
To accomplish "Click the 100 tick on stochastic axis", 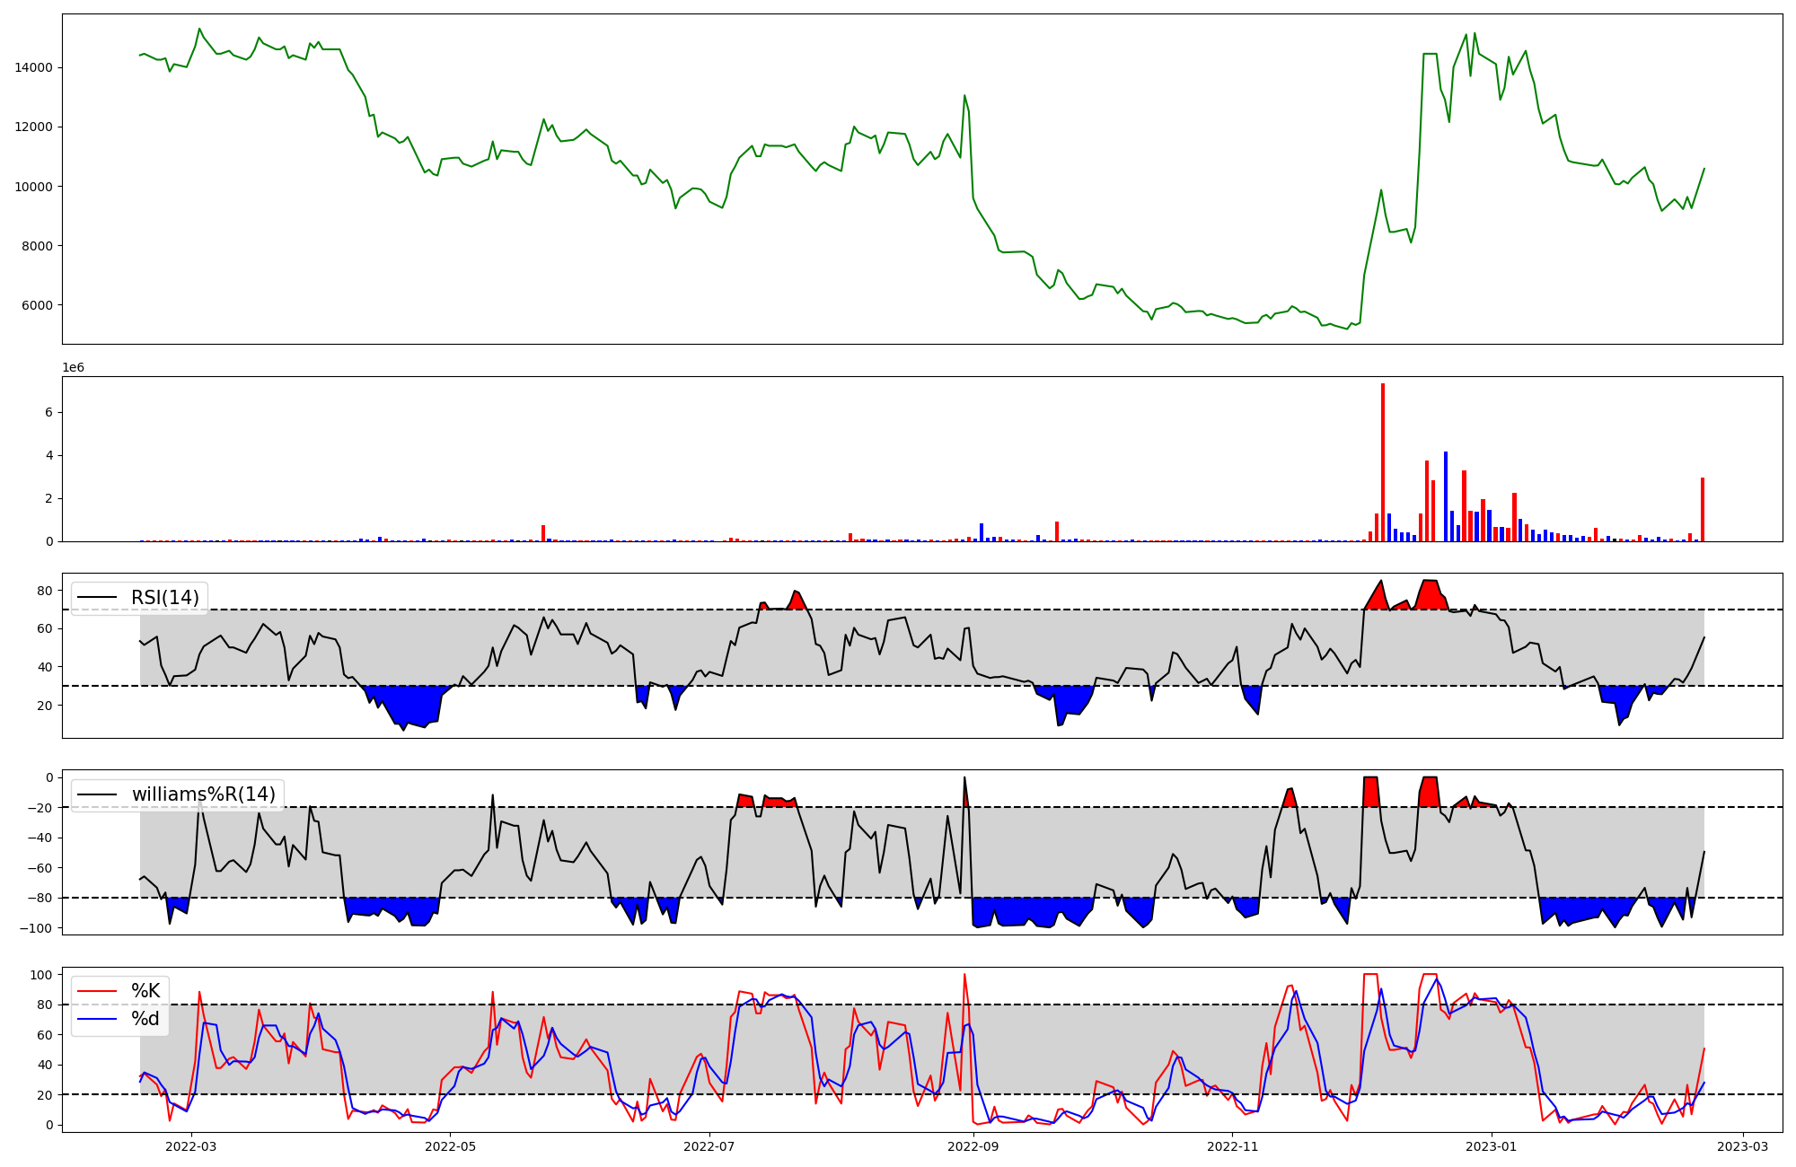I will pyautogui.click(x=40, y=975).
